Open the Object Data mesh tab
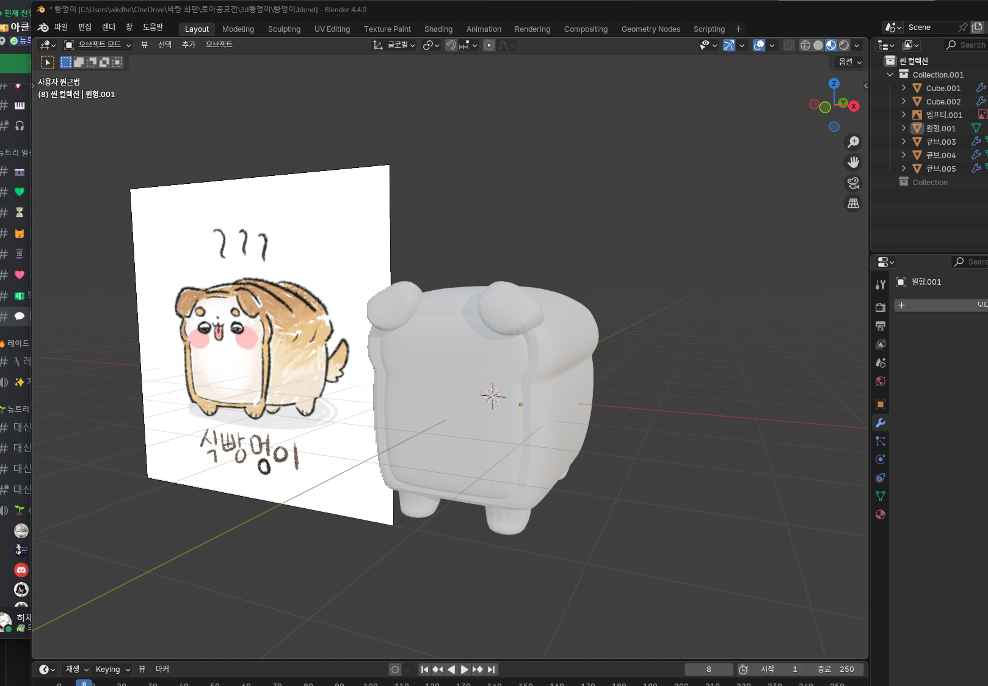The height and width of the screenshot is (686, 988). point(881,496)
